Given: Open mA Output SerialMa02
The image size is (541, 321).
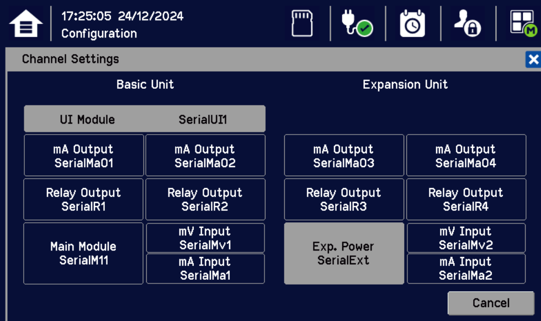Looking at the screenshot, I should (205, 156).
